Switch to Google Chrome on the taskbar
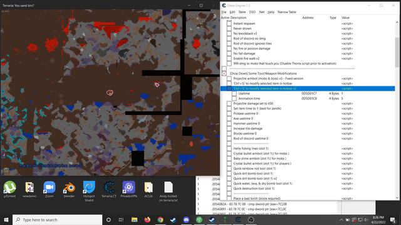 point(160,219)
